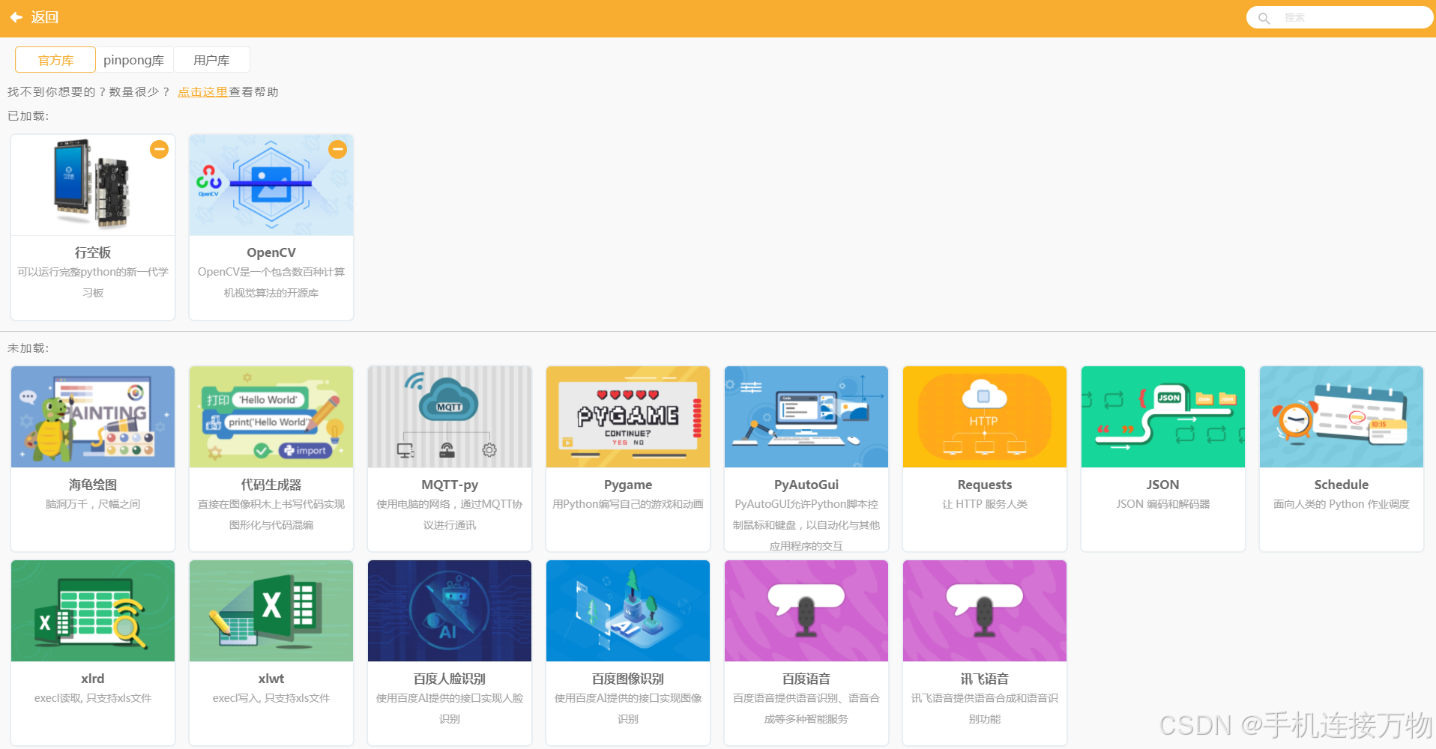Image resolution: width=1436 pixels, height=749 pixels.
Task: Open the 点击这里 help link
Action: click(x=202, y=92)
